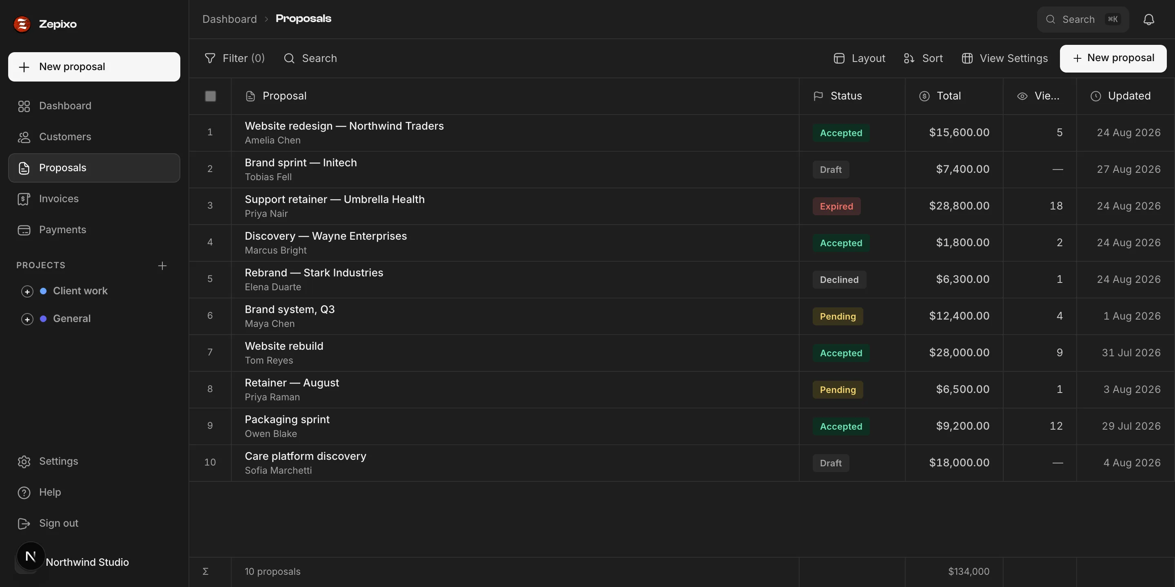Click the Declined status badge
The width and height of the screenshot is (1175, 587).
coord(839,280)
